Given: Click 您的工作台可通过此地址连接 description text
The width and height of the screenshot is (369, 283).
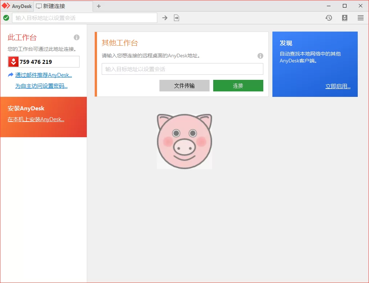Looking at the screenshot, I should point(42,49).
